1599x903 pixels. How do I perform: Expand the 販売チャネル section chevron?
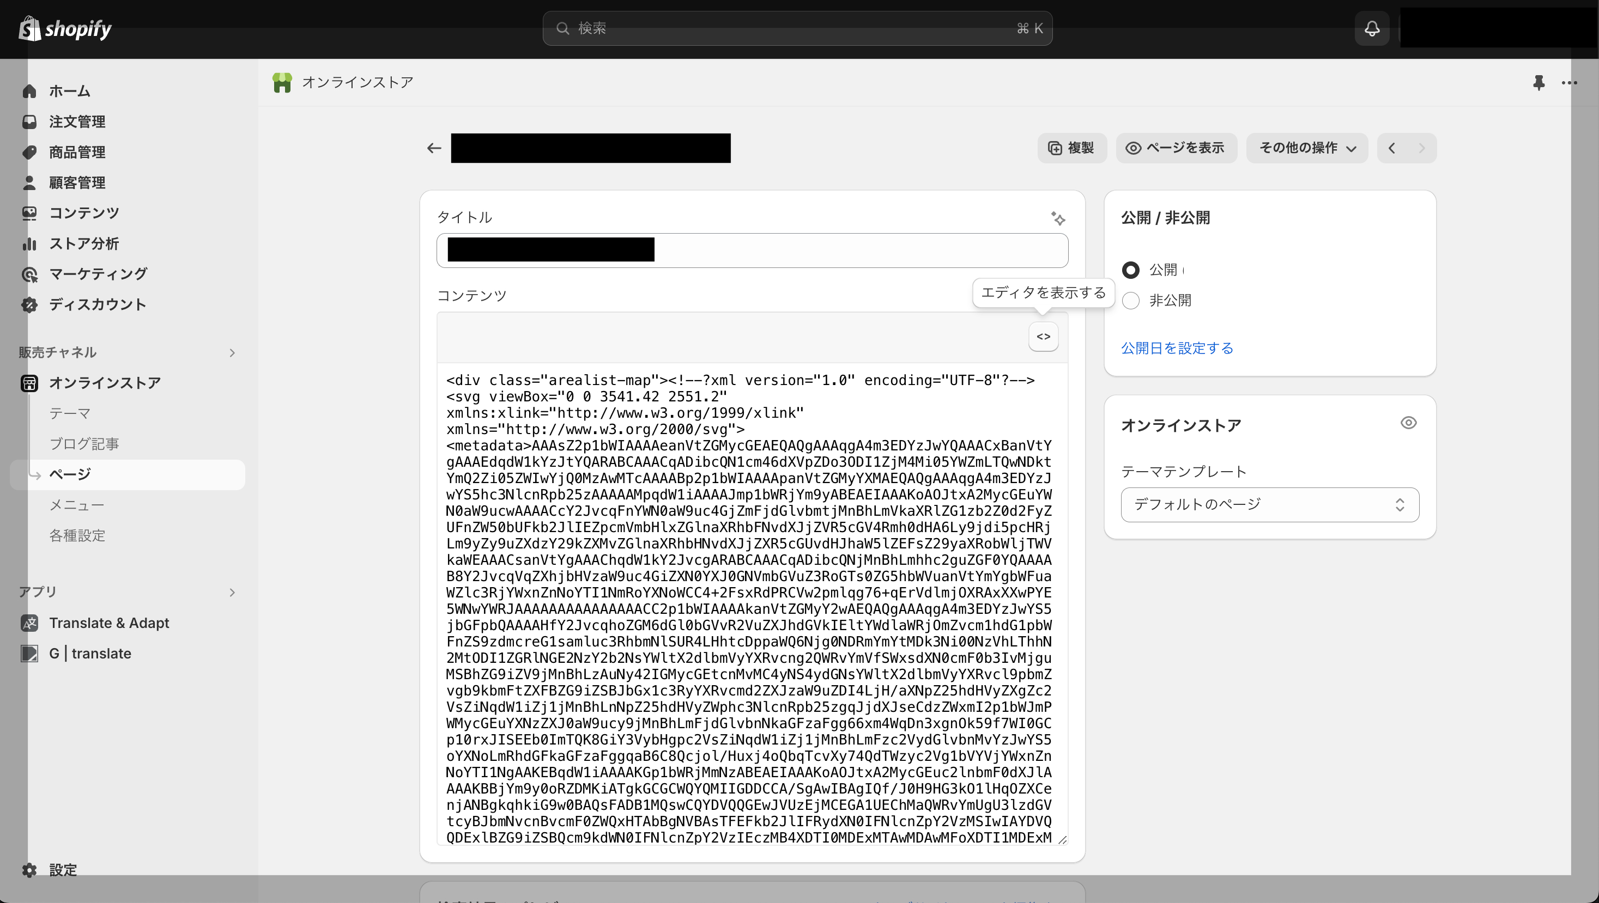pos(232,353)
